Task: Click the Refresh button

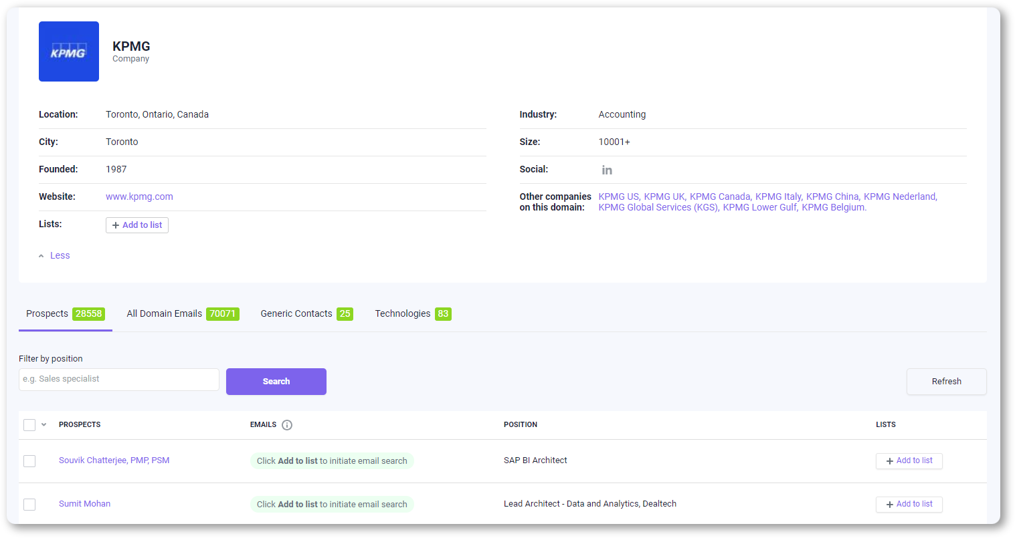Action: tap(946, 382)
